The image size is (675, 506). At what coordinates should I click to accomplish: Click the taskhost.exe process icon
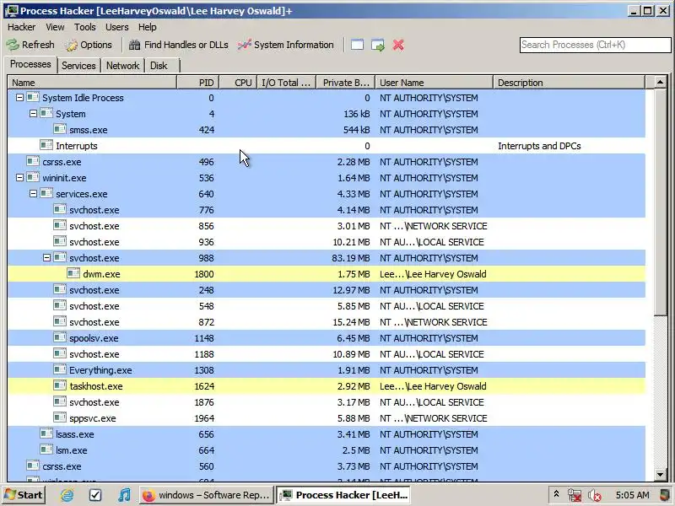(60, 386)
